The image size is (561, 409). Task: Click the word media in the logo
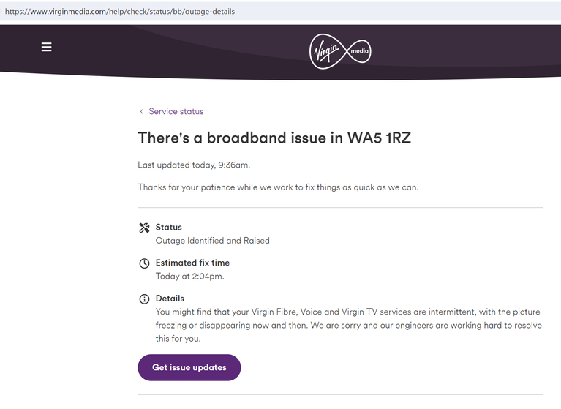[x=359, y=50]
